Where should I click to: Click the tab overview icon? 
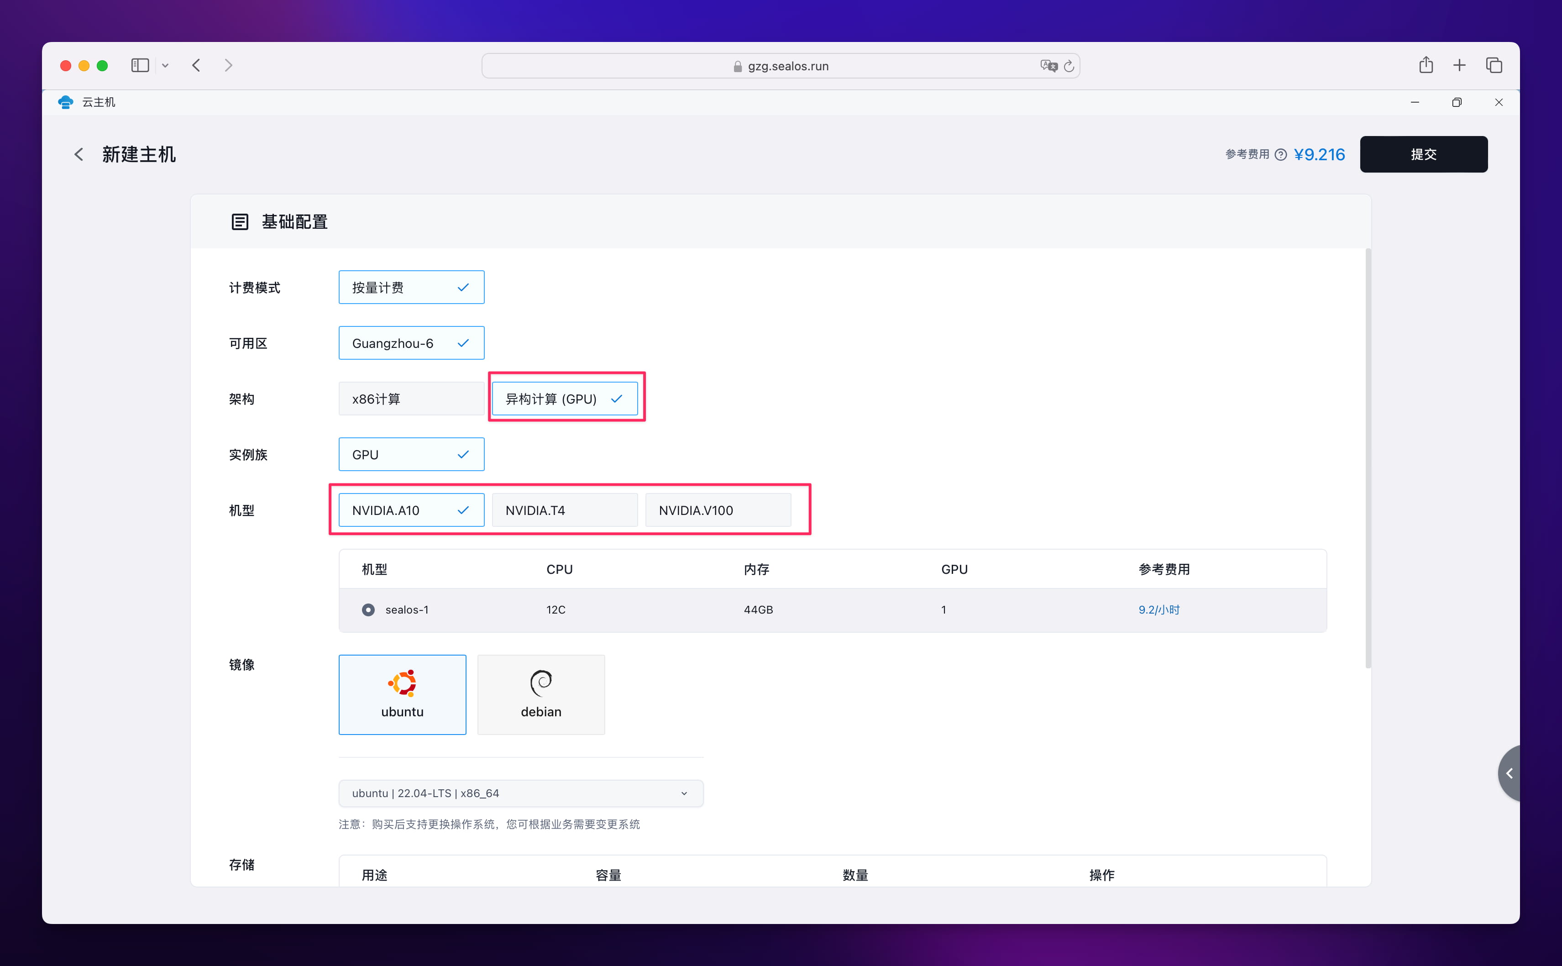pyautogui.click(x=1494, y=65)
